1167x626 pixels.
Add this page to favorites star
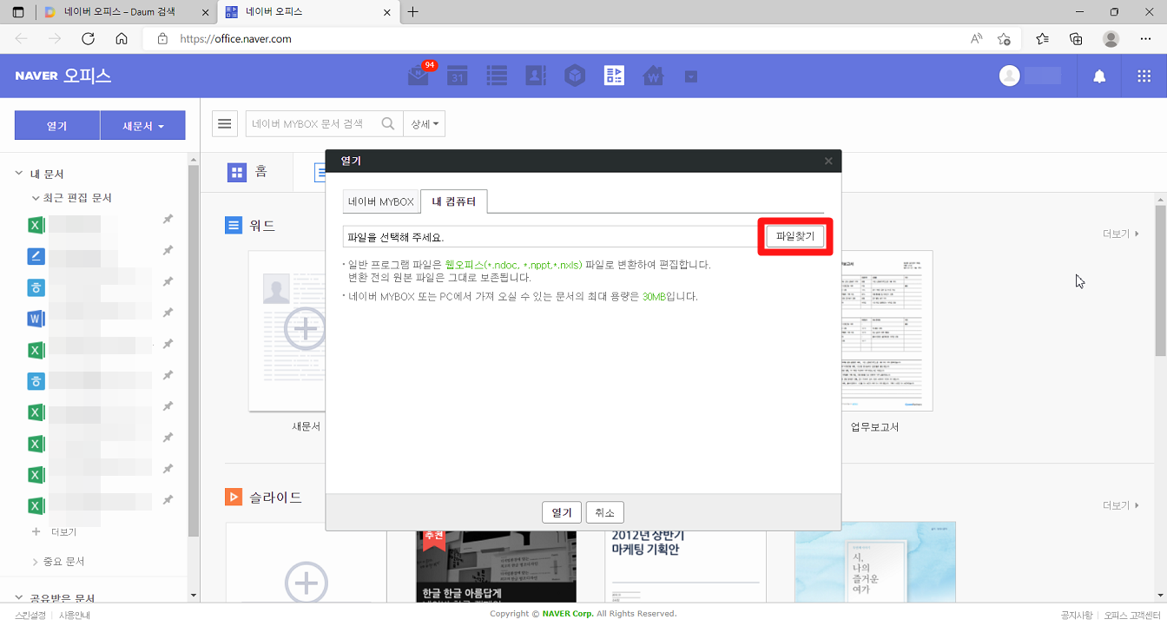coord(1004,39)
